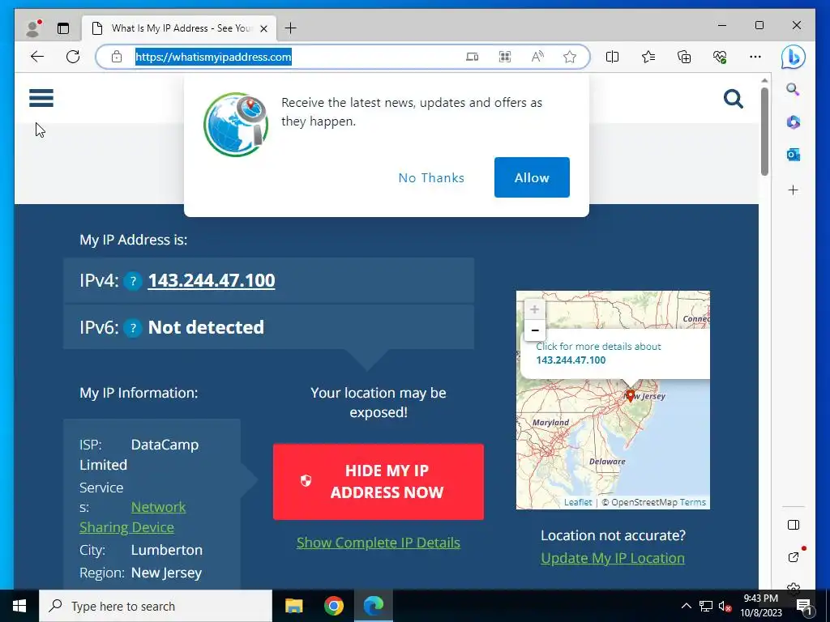View site information lock icon
The image size is (830, 622).
(117, 57)
